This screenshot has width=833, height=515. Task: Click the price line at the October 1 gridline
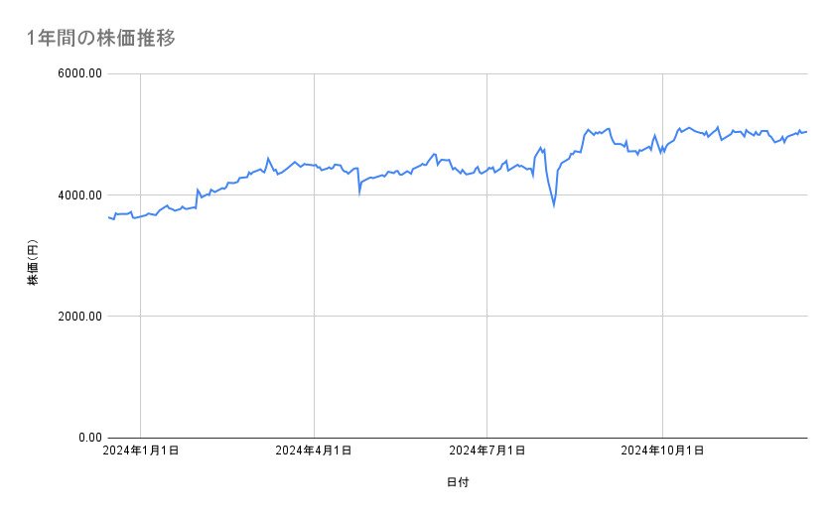(662, 150)
